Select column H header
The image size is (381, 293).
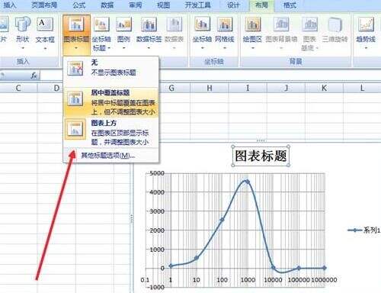pos(210,88)
